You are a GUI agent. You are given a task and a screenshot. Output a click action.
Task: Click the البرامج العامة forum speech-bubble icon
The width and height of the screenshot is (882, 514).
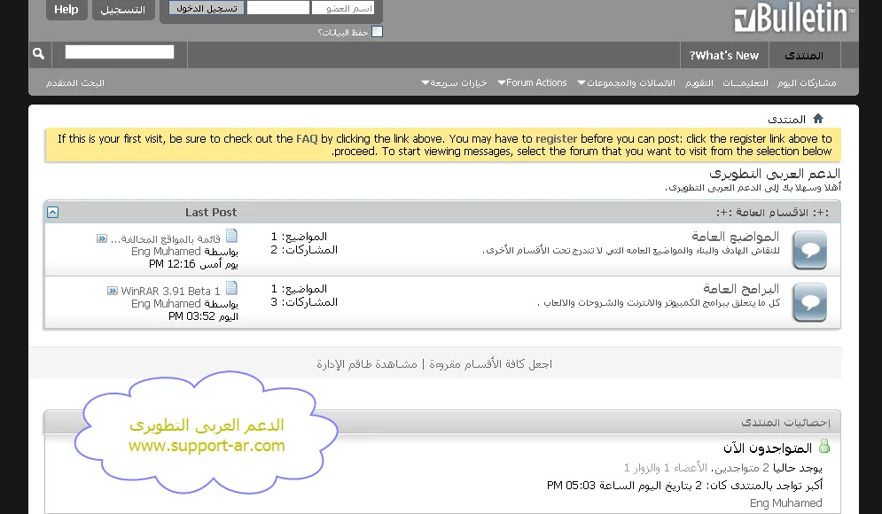808,303
